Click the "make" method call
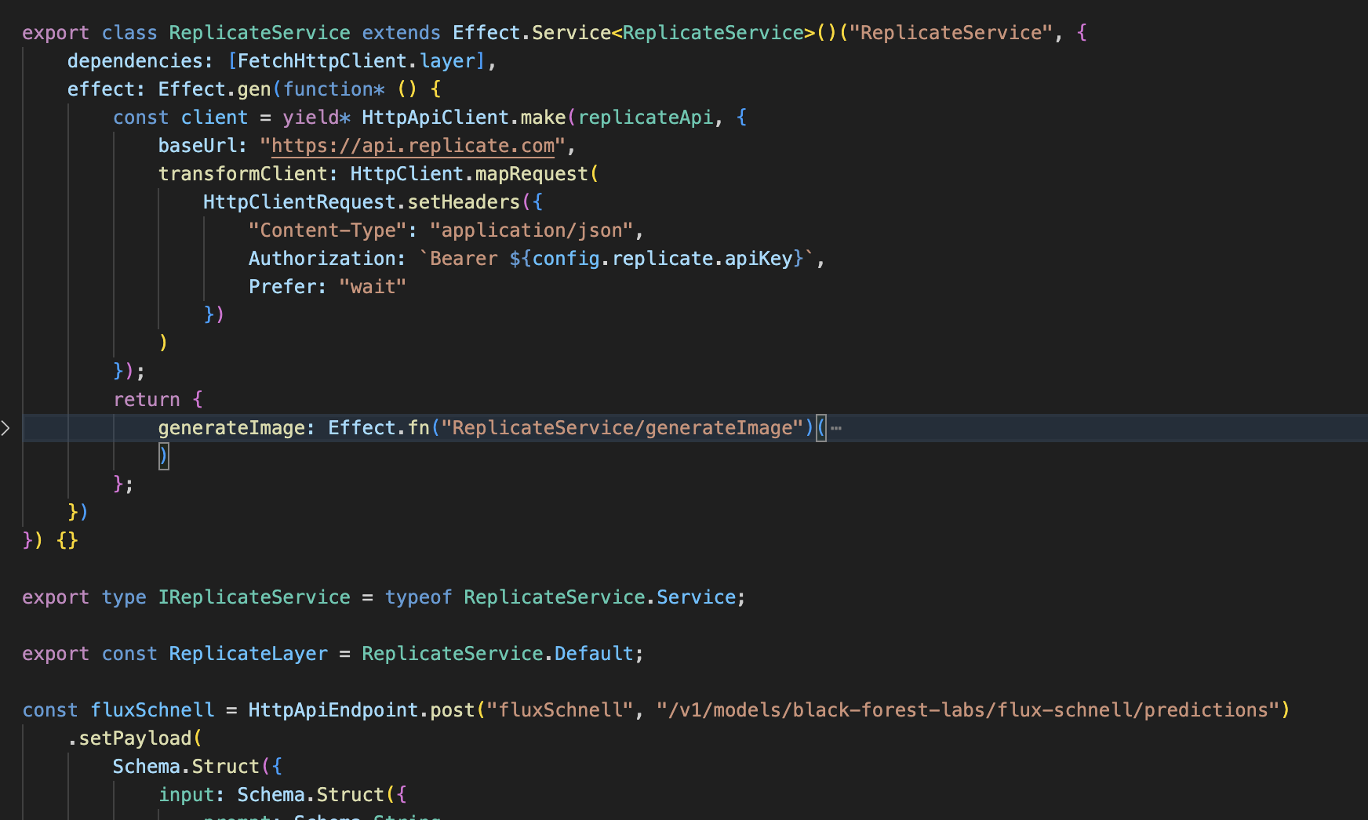1368x820 pixels. click(x=543, y=118)
